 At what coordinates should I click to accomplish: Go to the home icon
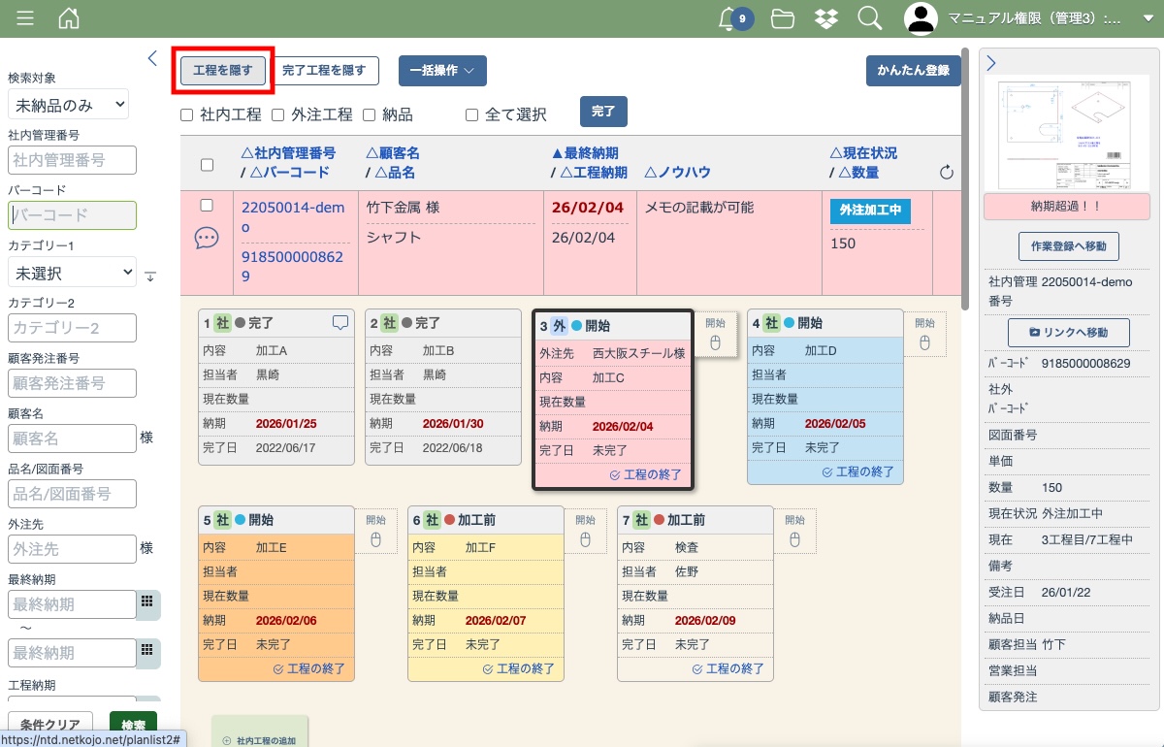(69, 18)
